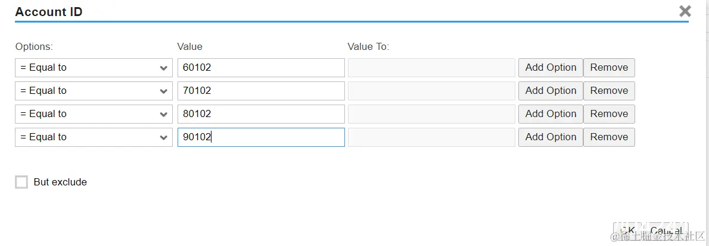Image resolution: width=709 pixels, height=246 pixels.
Task: Open options dropdown for value 60102
Action: pyautogui.click(x=94, y=68)
